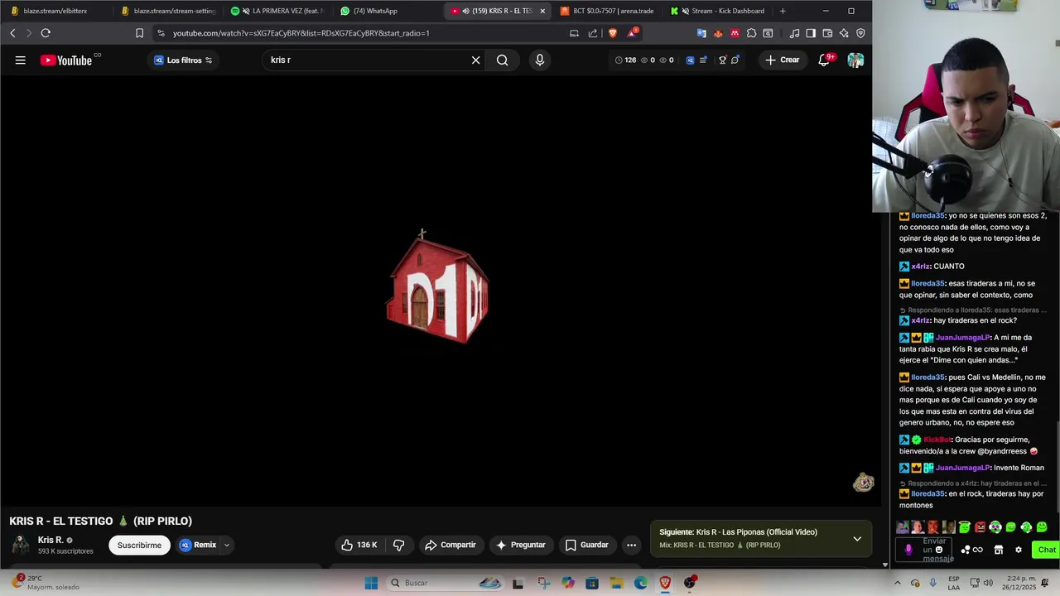Viewport: 1060px width, 596px height.
Task: Like the video with 136 K likes
Action: tap(359, 545)
